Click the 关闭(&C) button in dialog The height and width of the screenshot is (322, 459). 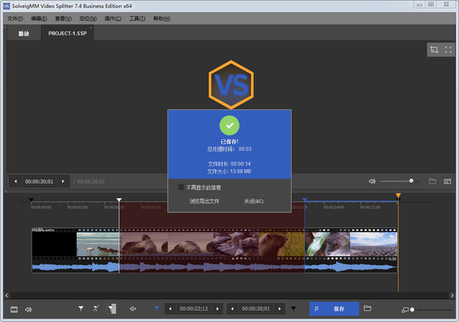[x=254, y=201]
